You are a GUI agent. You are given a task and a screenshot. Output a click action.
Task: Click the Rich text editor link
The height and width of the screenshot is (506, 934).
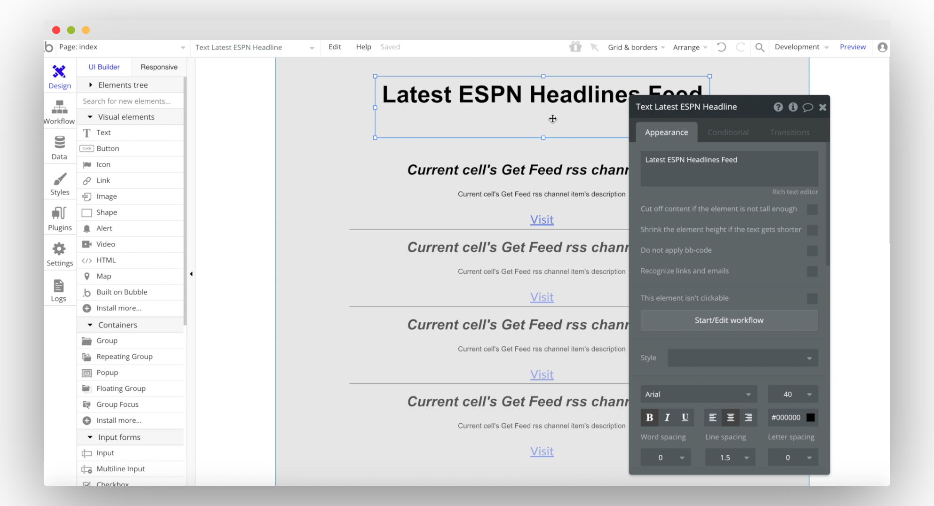(795, 192)
